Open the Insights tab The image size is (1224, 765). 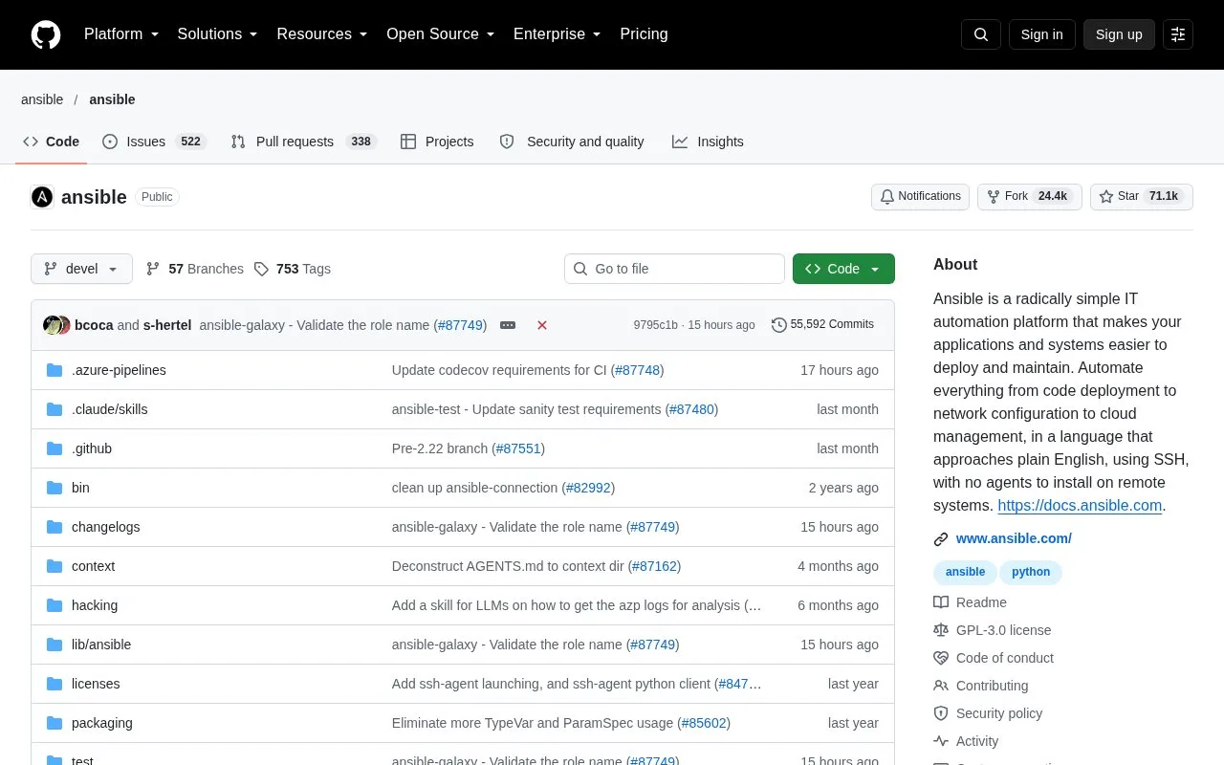coord(708,142)
